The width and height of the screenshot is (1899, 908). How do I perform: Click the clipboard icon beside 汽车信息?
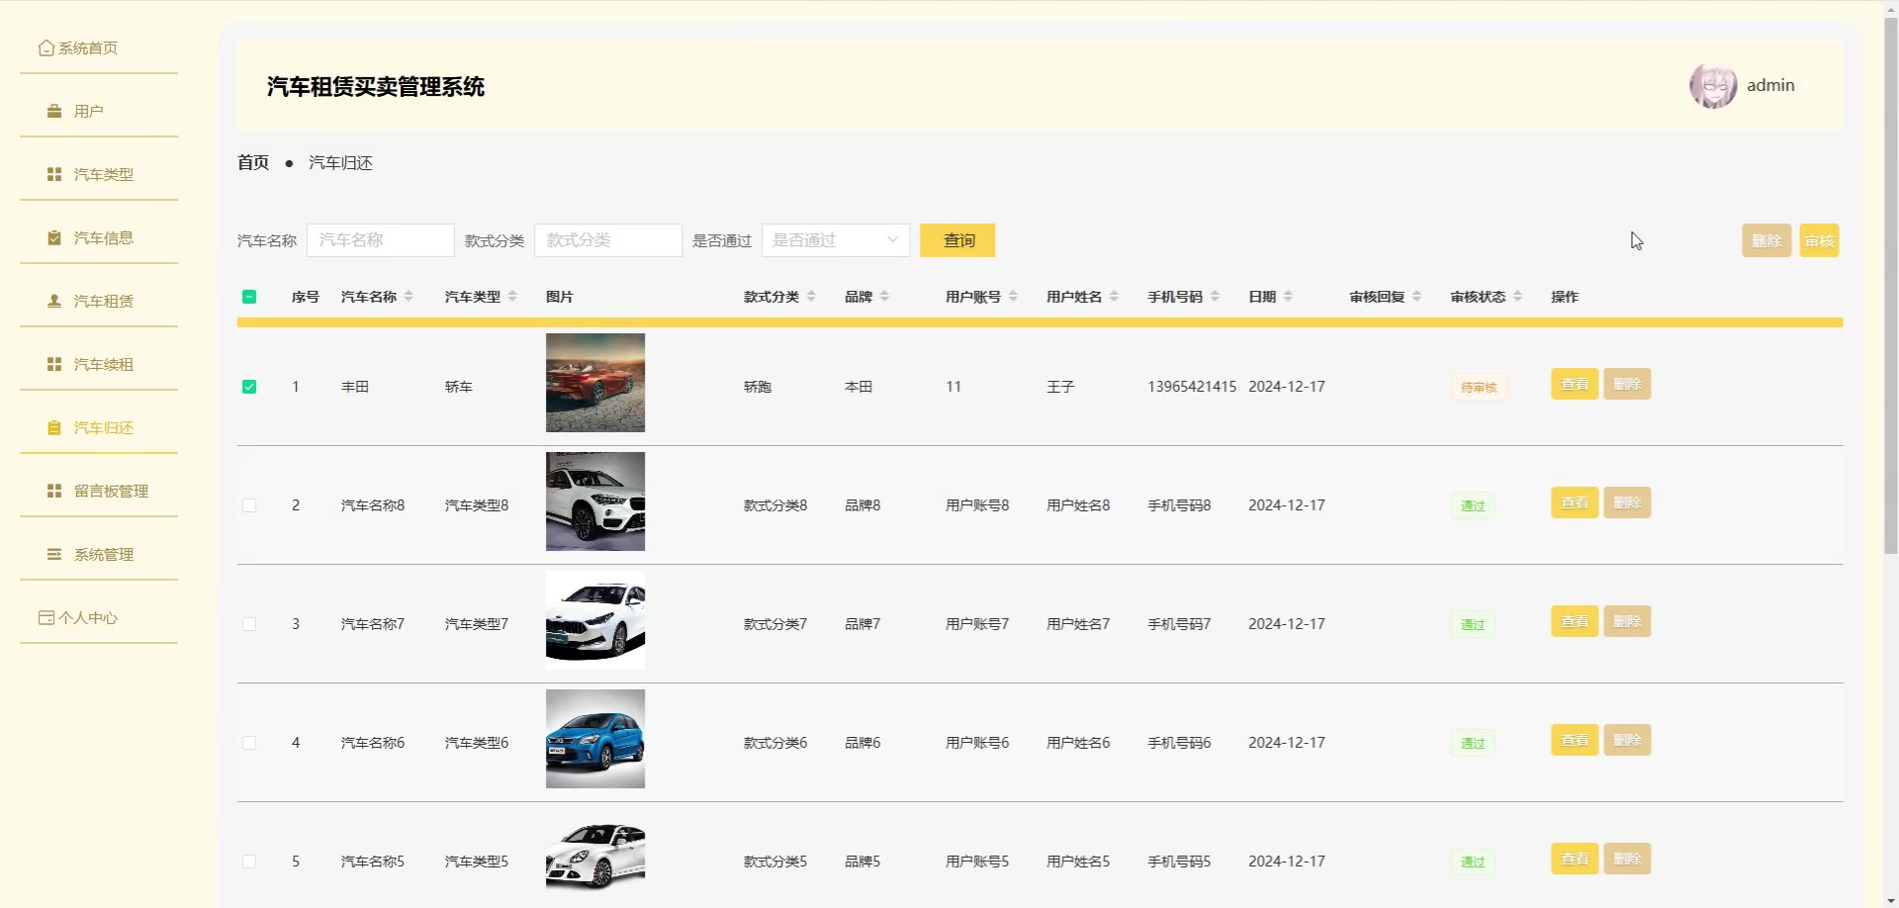[x=54, y=238]
